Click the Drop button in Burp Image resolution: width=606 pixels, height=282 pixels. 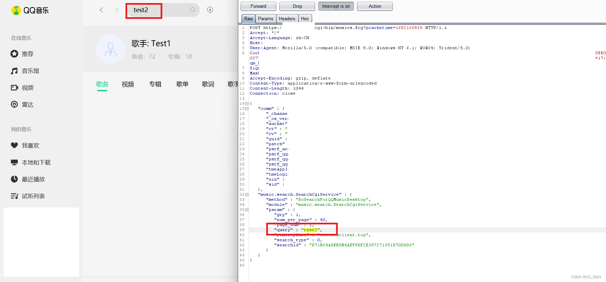pos(297,6)
